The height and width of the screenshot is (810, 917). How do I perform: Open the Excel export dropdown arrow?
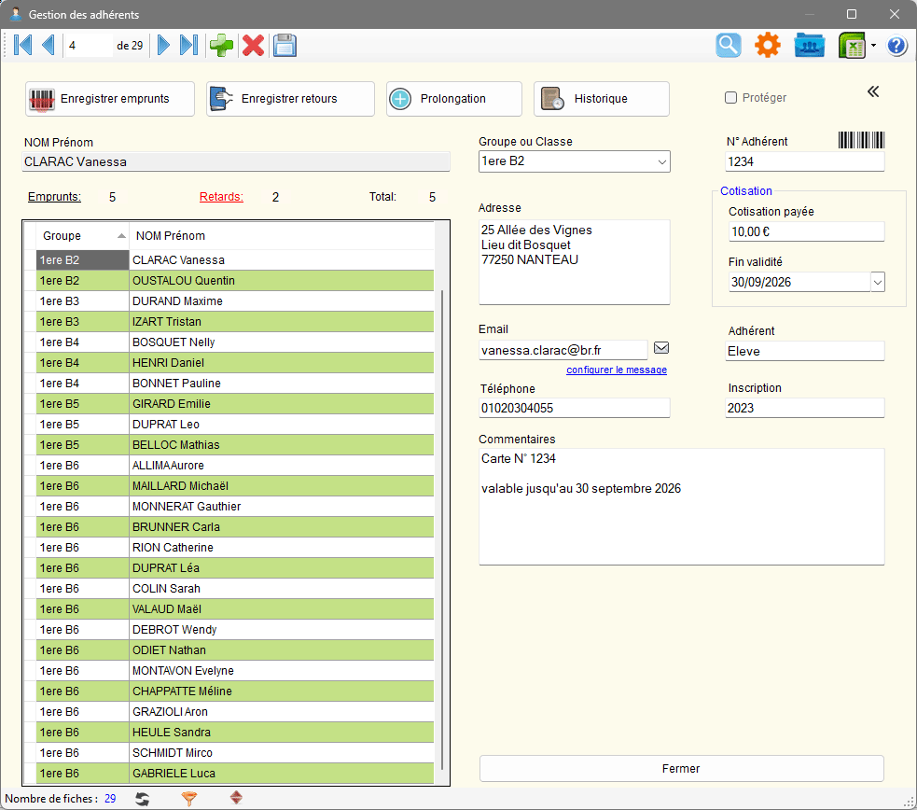pyautogui.click(x=873, y=45)
